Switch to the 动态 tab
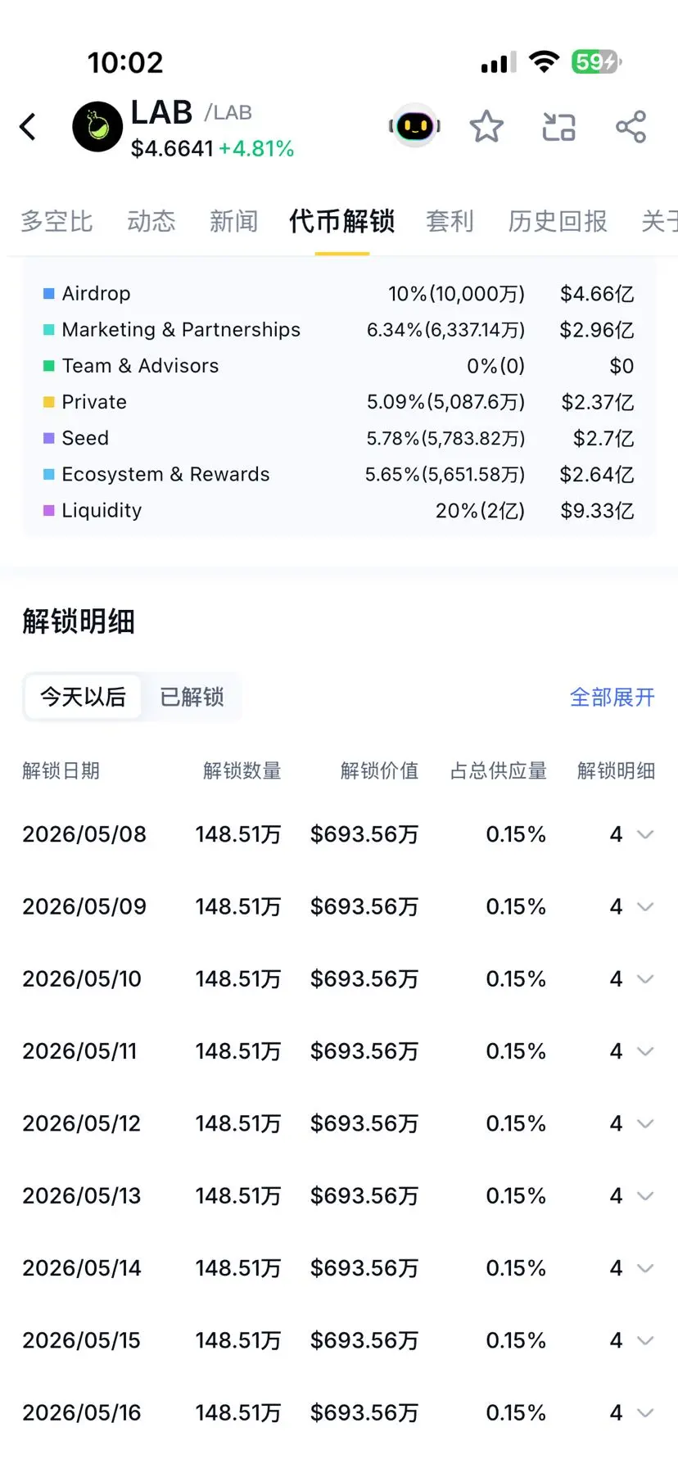The height and width of the screenshot is (1468, 678). pos(151,221)
